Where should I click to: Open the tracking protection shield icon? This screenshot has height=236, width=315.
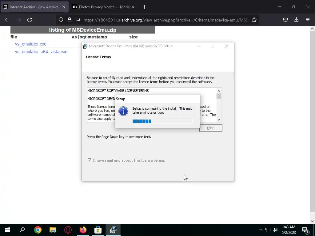61,20
